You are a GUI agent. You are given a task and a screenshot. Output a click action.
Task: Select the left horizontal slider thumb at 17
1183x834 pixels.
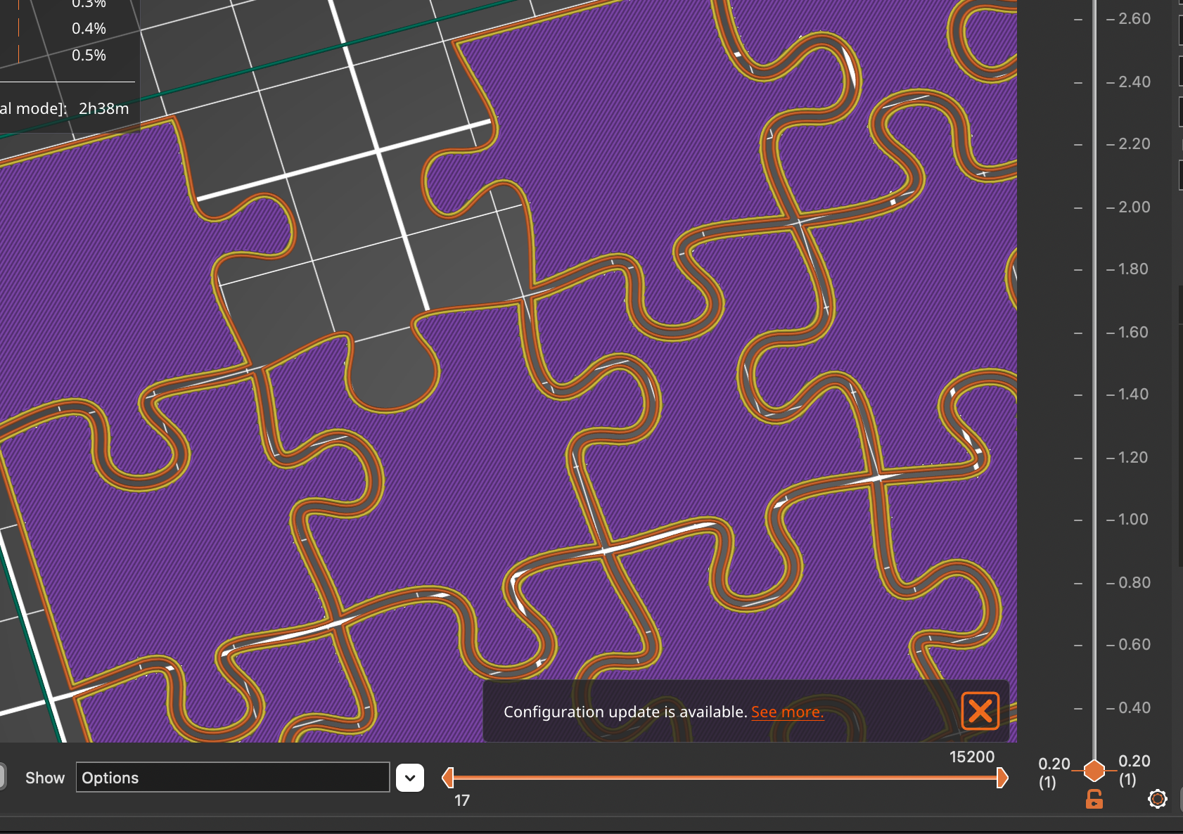click(x=448, y=778)
